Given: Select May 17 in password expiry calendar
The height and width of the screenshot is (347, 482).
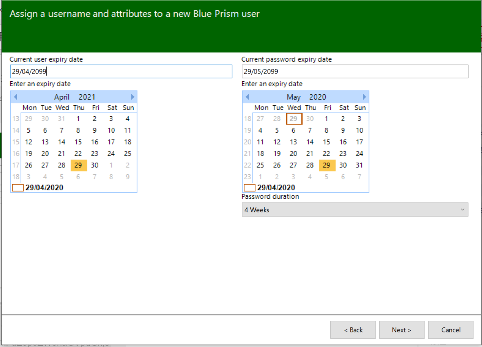Looking at the screenshot, I should (x=359, y=142).
